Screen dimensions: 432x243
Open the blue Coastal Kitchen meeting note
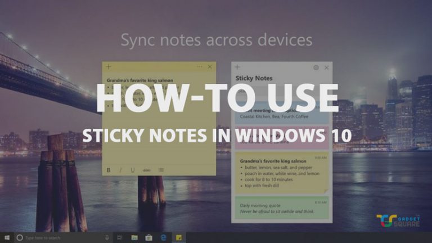(x=282, y=113)
